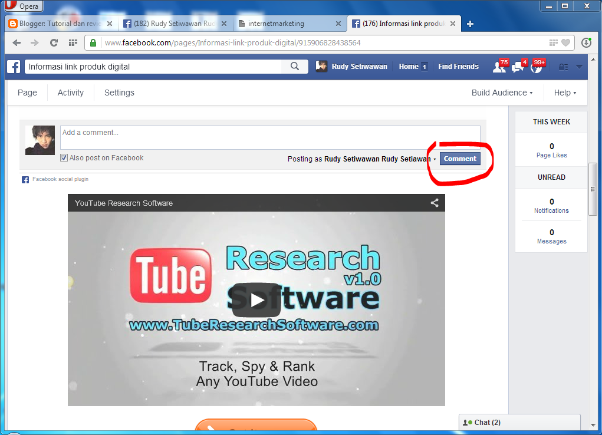Screen dimensions: 602x435
Task: Click Find Friends link
Action: click(x=458, y=67)
